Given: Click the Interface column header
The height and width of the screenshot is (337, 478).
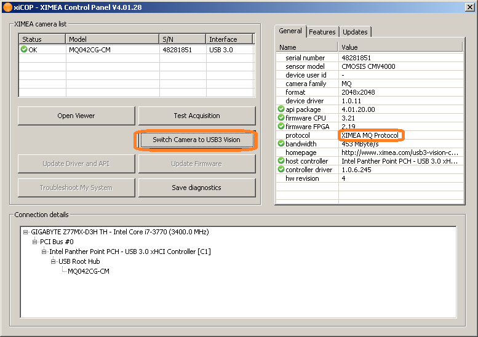Looking at the screenshot, I should (x=229, y=39).
